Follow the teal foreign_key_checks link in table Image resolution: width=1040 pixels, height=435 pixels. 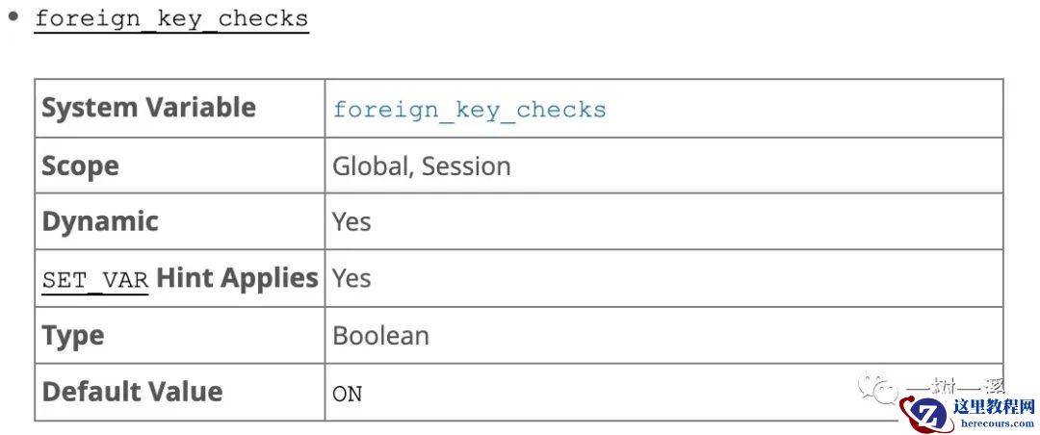tap(469, 110)
